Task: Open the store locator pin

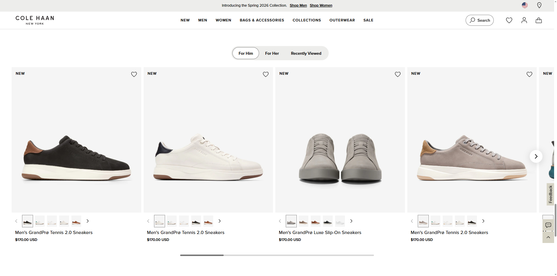Action: click(x=539, y=5)
